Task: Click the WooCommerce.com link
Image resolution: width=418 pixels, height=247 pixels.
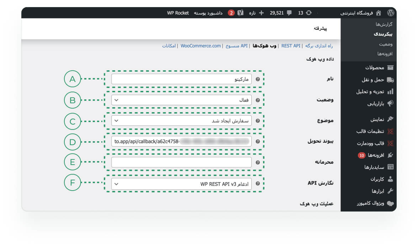Action: pyautogui.click(x=200, y=46)
